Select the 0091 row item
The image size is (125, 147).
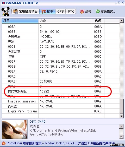11,47
